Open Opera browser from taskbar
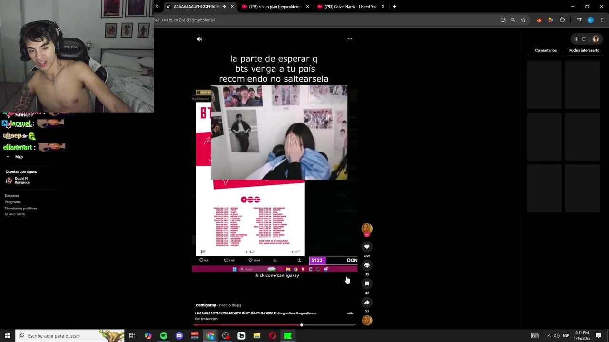This screenshot has height=342, width=609. point(272,336)
